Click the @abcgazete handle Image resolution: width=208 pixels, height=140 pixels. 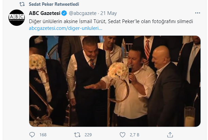[83, 14]
